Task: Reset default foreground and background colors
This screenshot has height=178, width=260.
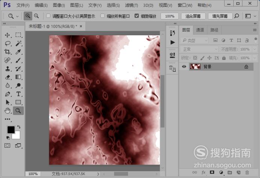Action: click(8, 138)
